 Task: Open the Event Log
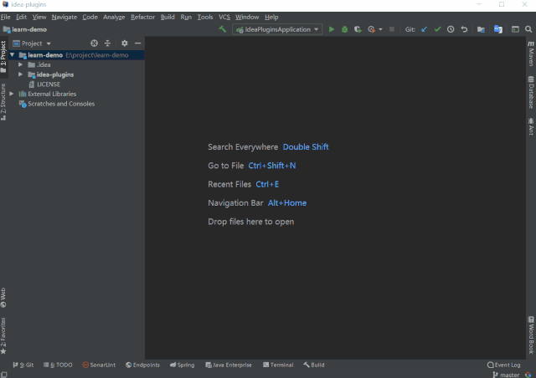tap(503, 365)
